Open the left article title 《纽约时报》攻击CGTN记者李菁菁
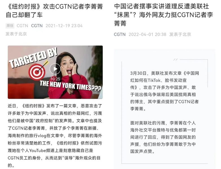Image resolution: width=221 pixels, height=169 pixels. pos(54,11)
